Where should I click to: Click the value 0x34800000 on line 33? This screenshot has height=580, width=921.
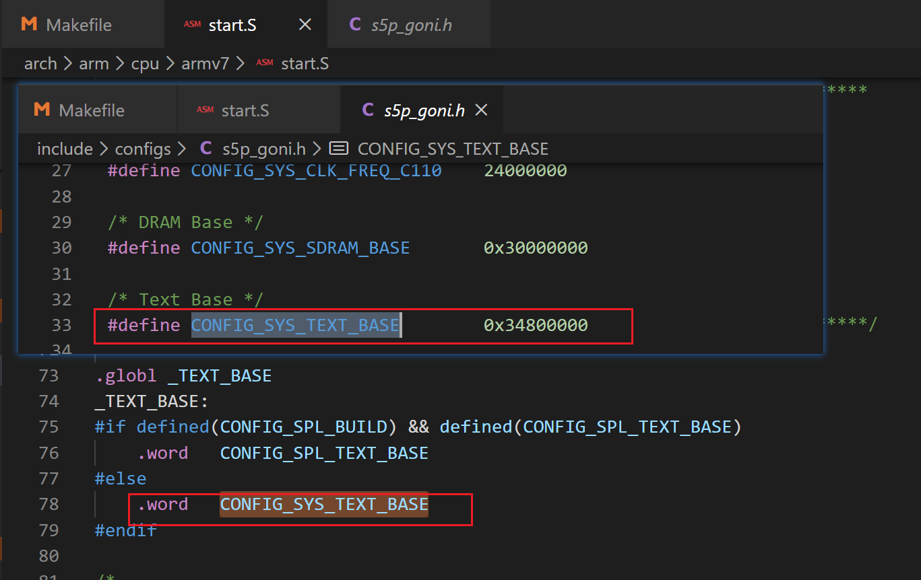[536, 325]
